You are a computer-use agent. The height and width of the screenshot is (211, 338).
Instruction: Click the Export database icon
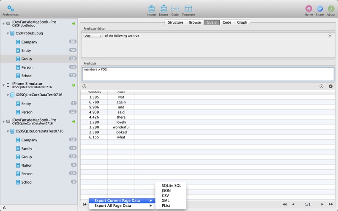pos(164,8)
